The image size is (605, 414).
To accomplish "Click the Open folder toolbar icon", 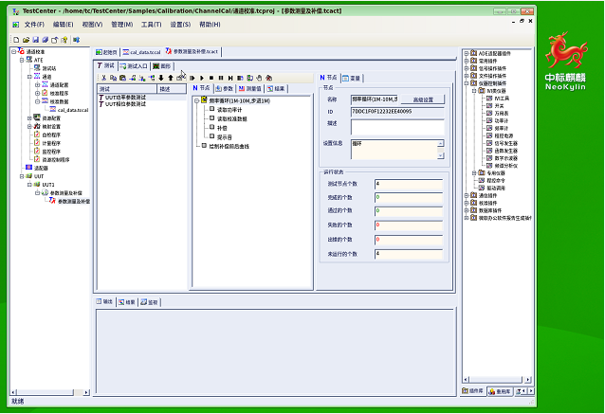I will coord(26,40).
